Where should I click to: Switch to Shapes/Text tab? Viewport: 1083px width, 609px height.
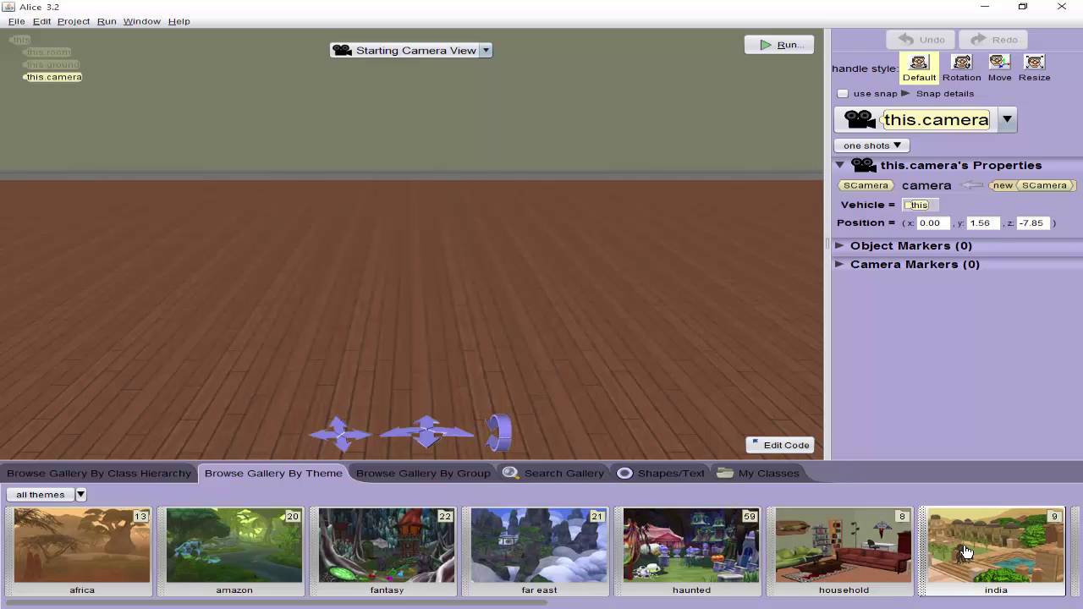click(661, 473)
